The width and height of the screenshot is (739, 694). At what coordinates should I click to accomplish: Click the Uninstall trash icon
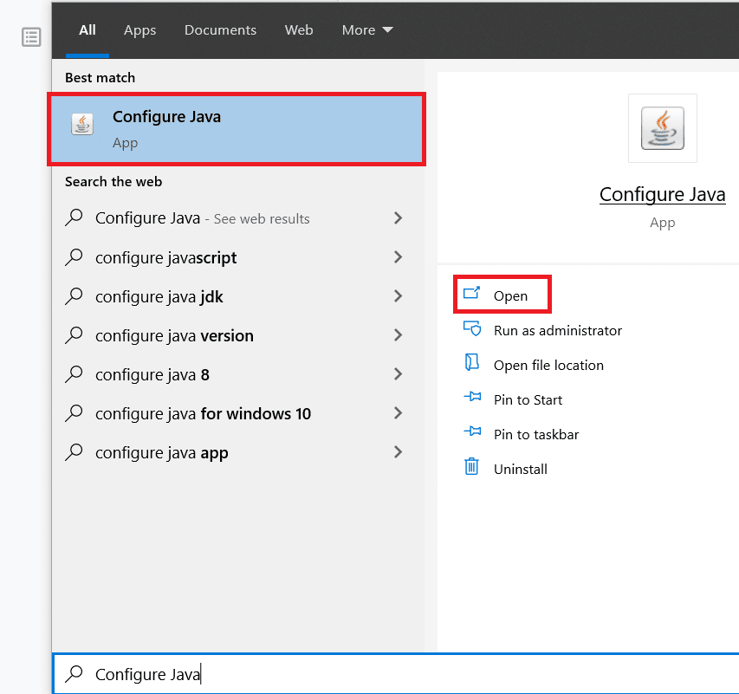pyautogui.click(x=471, y=469)
